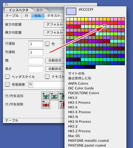Click the 行連結 input field
The height and width of the screenshot is (148, 133).
pyautogui.click(x=36, y=44)
